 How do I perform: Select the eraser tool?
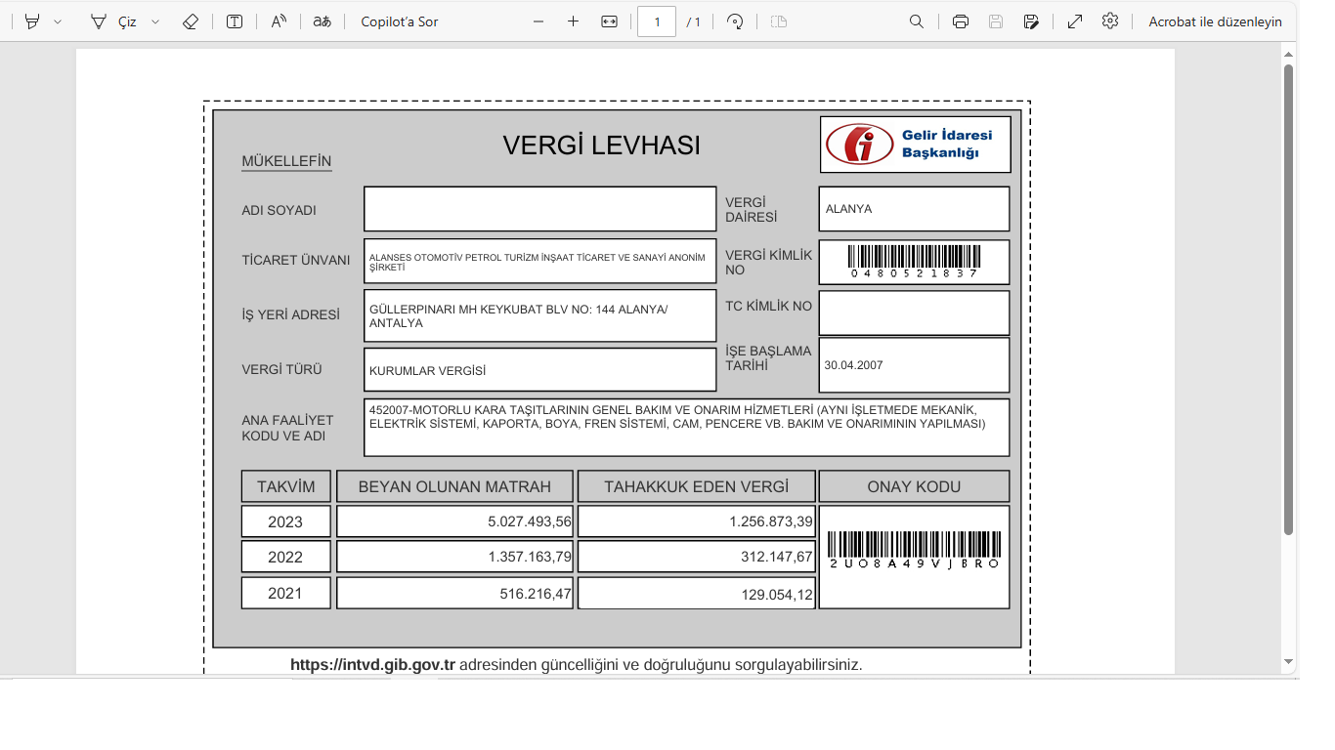(191, 21)
